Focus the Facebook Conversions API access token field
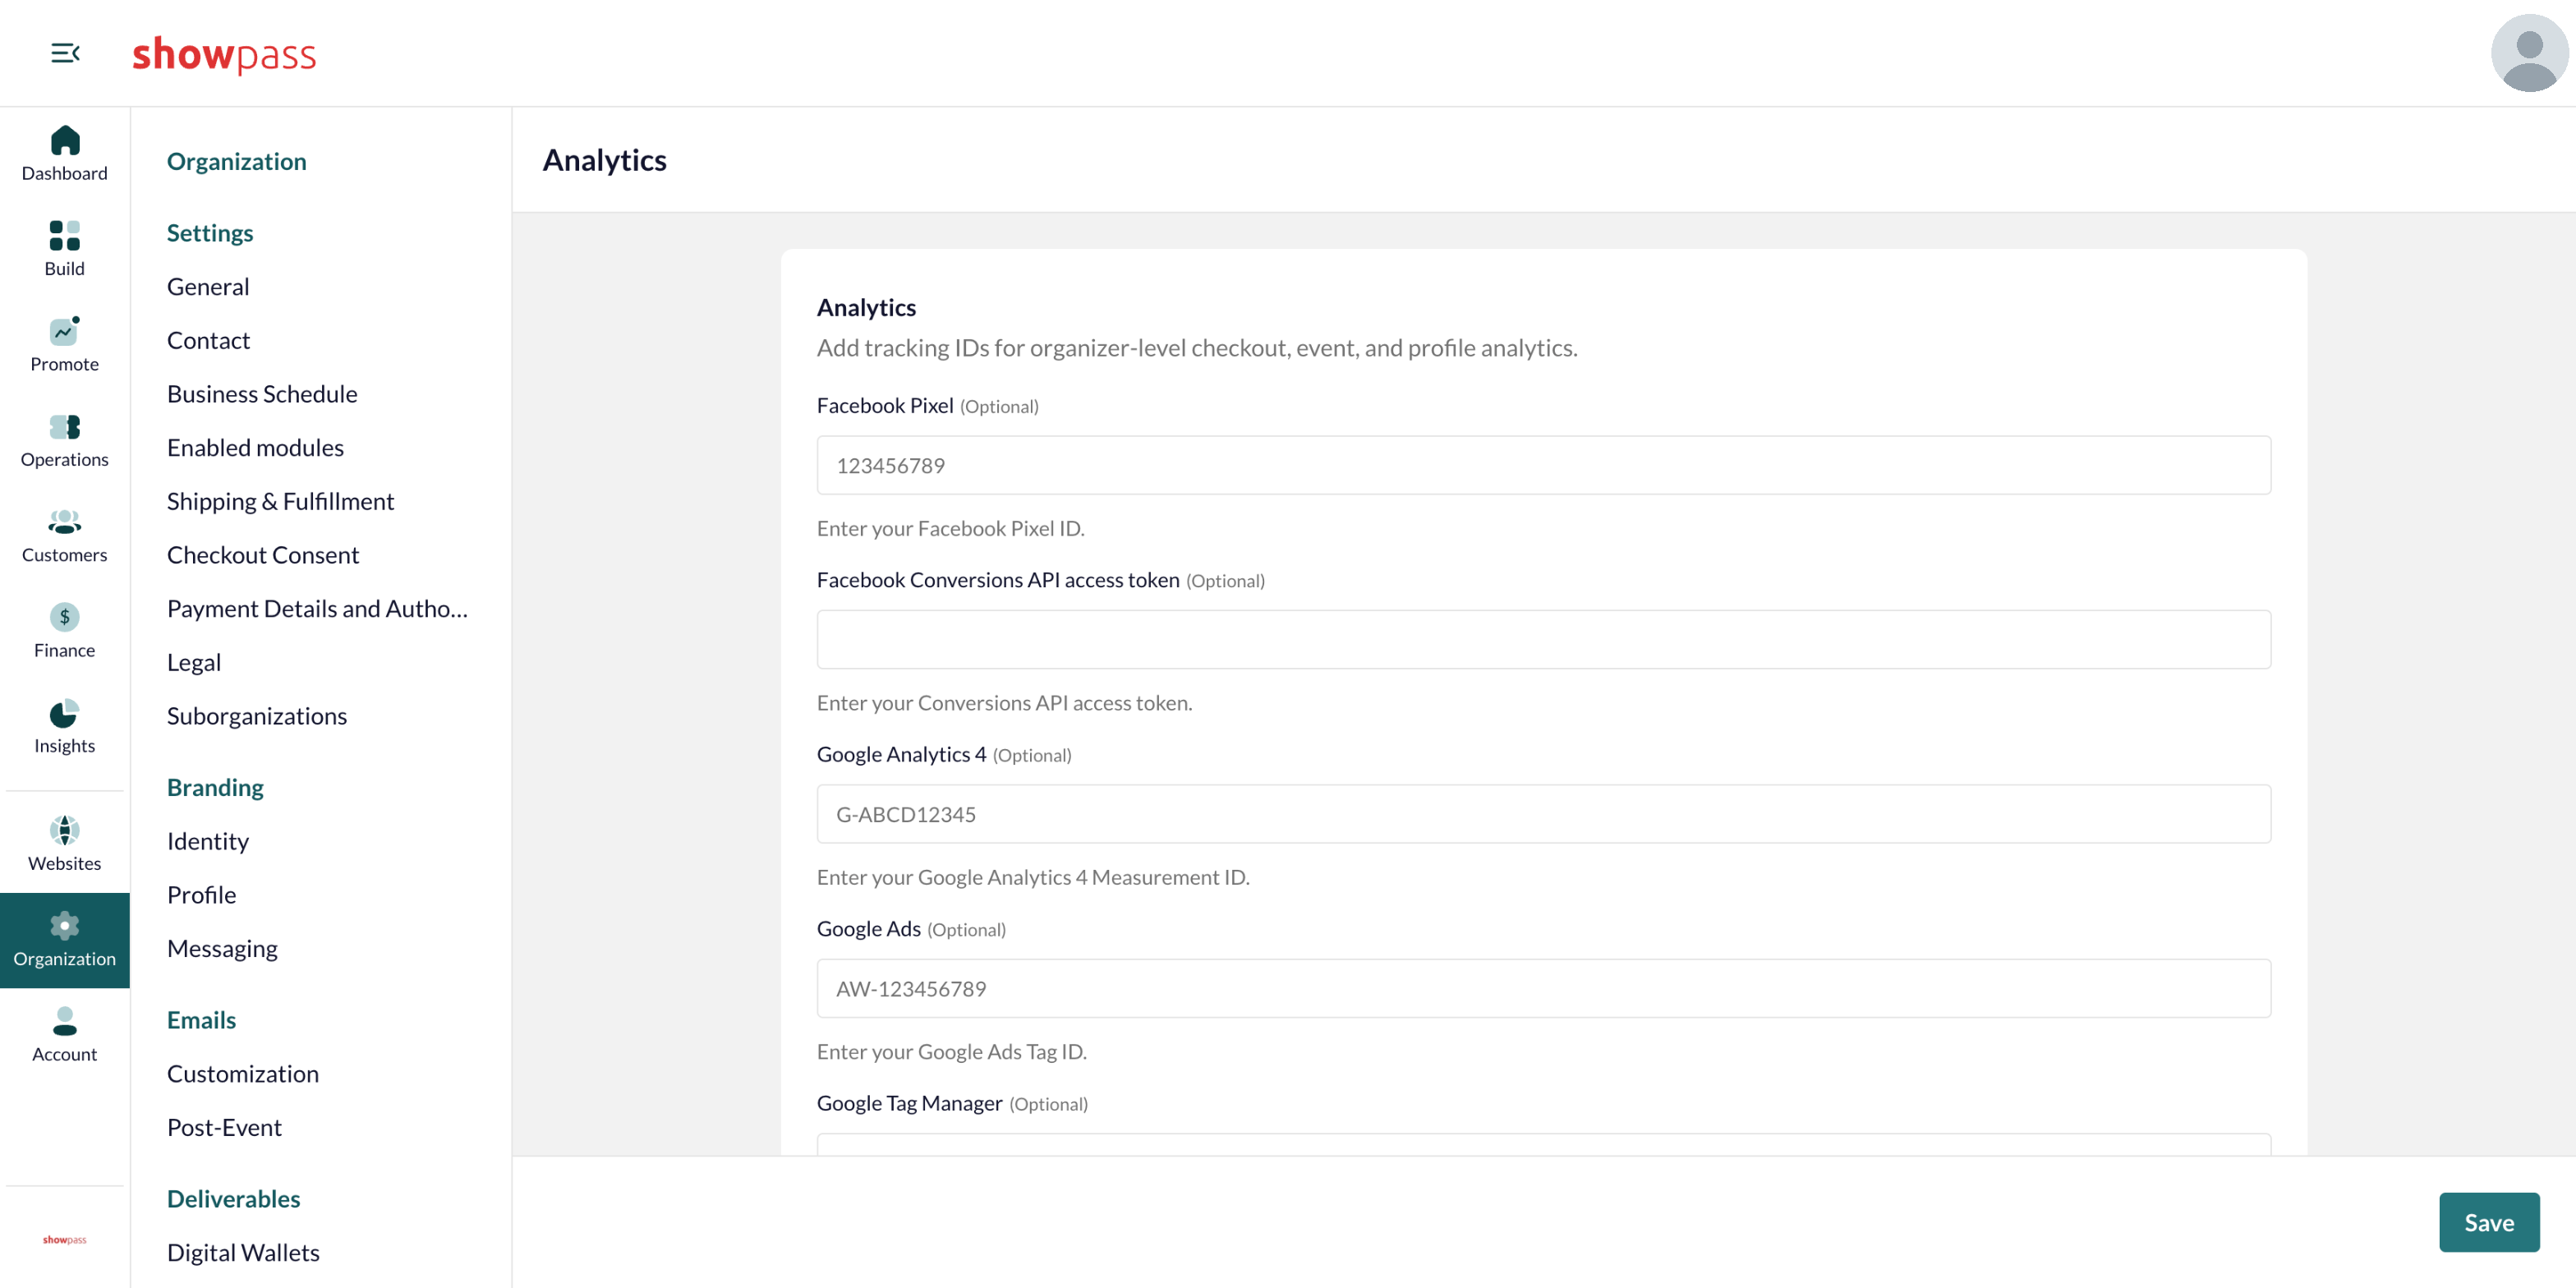The image size is (2576, 1288). point(1543,639)
